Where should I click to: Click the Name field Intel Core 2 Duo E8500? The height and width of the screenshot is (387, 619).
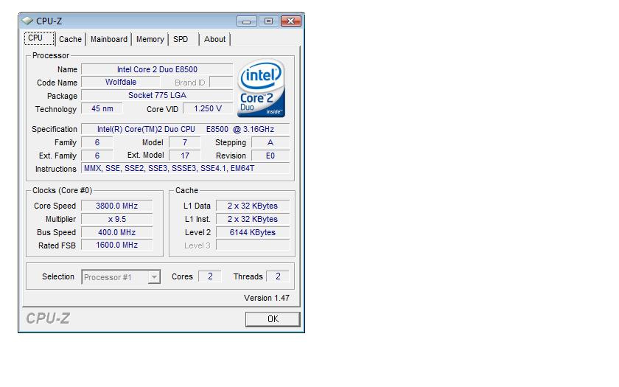[157, 69]
